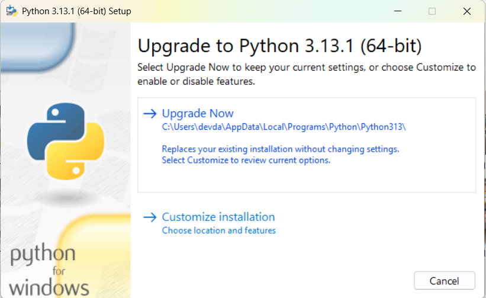Close the Python 3.13.1 Setup window
Image resolution: width=486 pixels, height=298 pixels.
point(467,11)
